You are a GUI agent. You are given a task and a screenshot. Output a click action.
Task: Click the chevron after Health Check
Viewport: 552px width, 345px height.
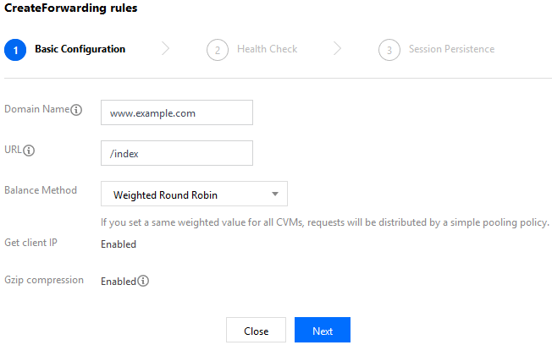(x=337, y=49)
